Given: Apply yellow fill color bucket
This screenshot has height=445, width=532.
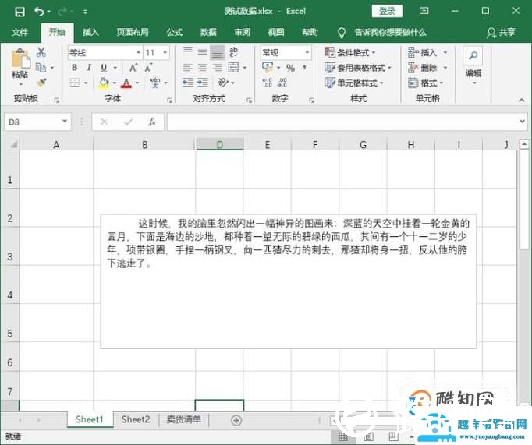Looking at the screenshot, I should tap(104, 83).
